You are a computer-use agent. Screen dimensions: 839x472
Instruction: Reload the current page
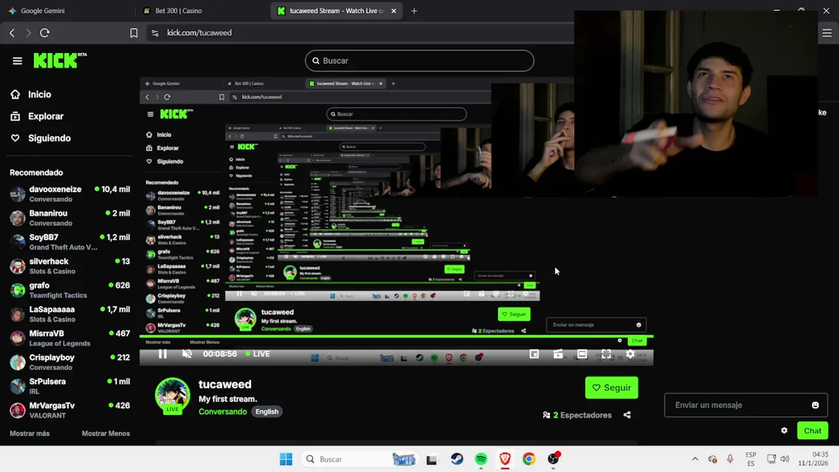[x=45, y=33]
